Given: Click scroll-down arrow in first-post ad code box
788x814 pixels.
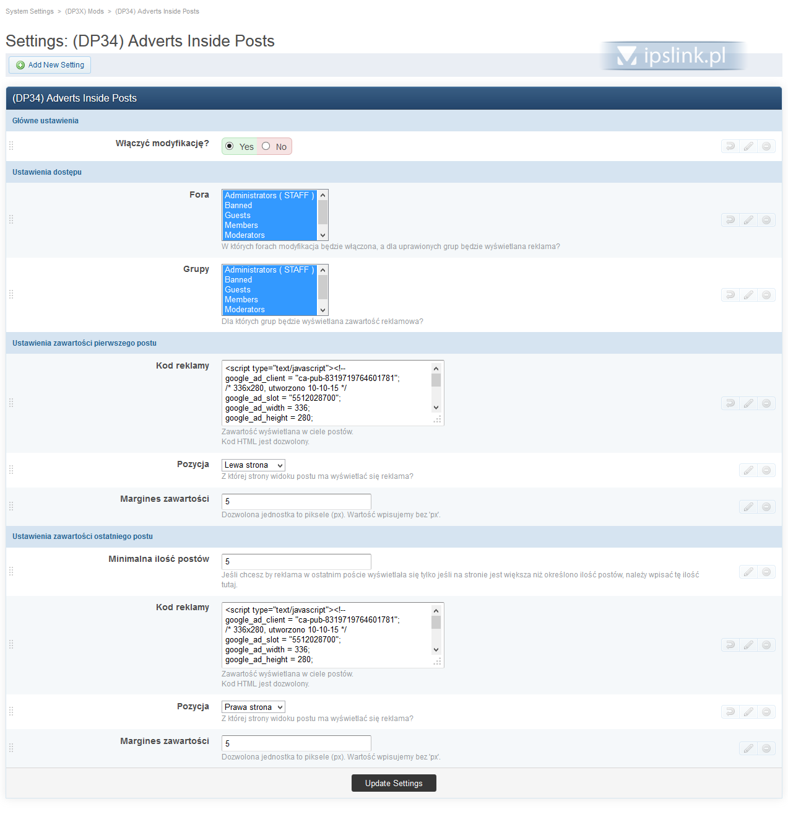Looking at the screenshot, I should [x=436, y=408].
